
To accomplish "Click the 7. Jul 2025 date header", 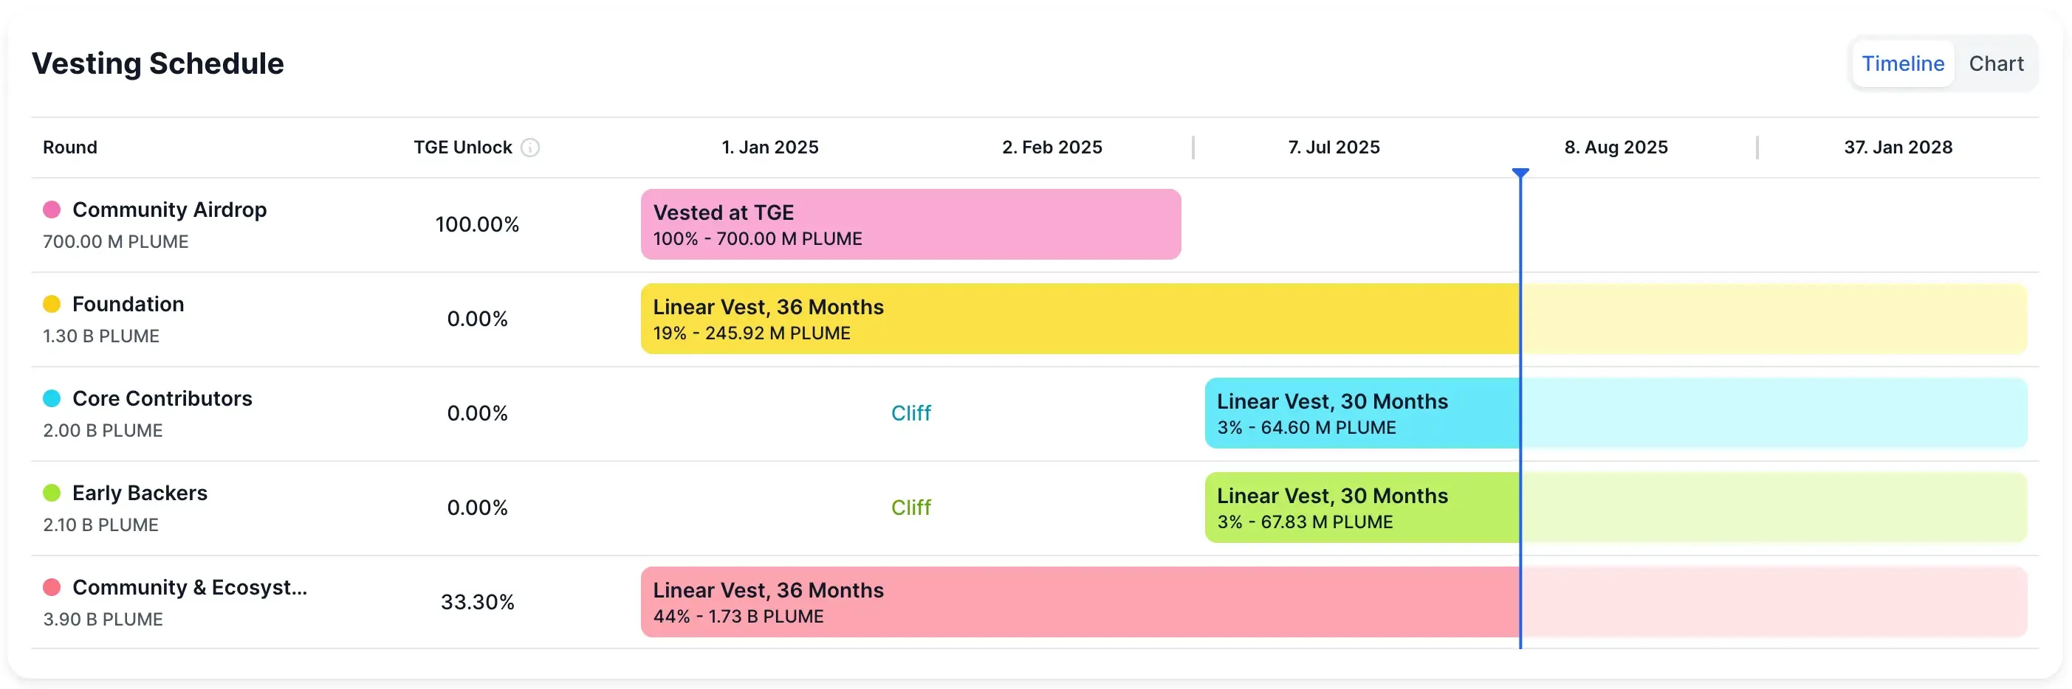I will [1334, 147].
